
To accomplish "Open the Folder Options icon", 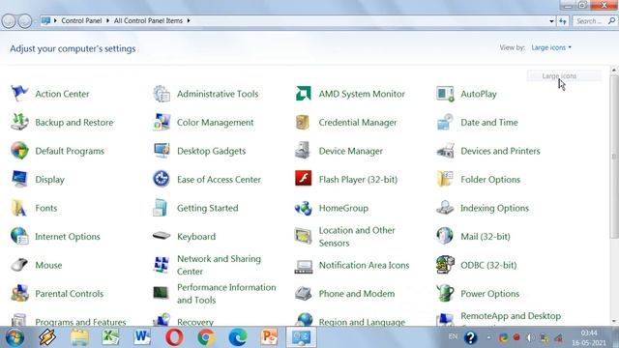I will 445,179.
